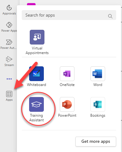The image size is (122, 152).
Task: Open Stream from the sidebar
Action: (9, 61)
